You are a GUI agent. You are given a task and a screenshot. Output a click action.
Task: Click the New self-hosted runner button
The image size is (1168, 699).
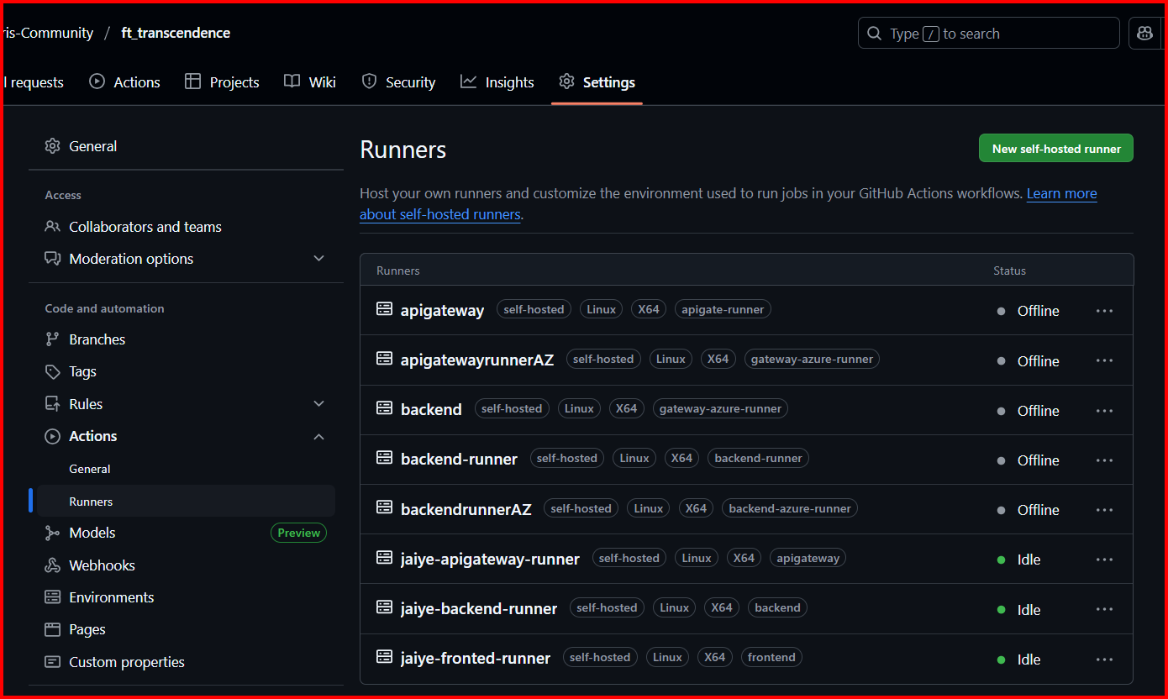click(1055, 148)
